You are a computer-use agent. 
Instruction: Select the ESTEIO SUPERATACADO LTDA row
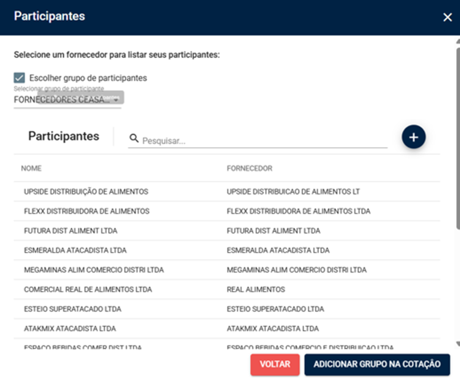coord(226,309)
